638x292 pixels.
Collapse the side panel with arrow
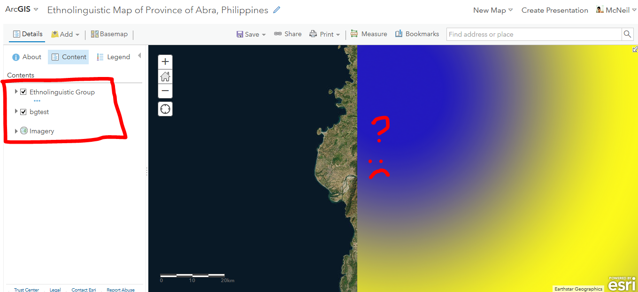point(139,56)
